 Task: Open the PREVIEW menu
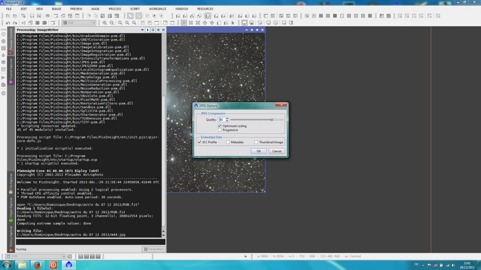pos(76,9)
